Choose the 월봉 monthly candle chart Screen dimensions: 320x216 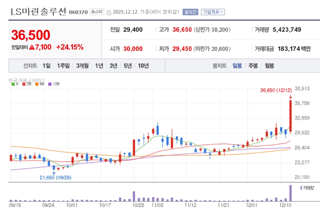pyautogui.click(x=269, y=66)
